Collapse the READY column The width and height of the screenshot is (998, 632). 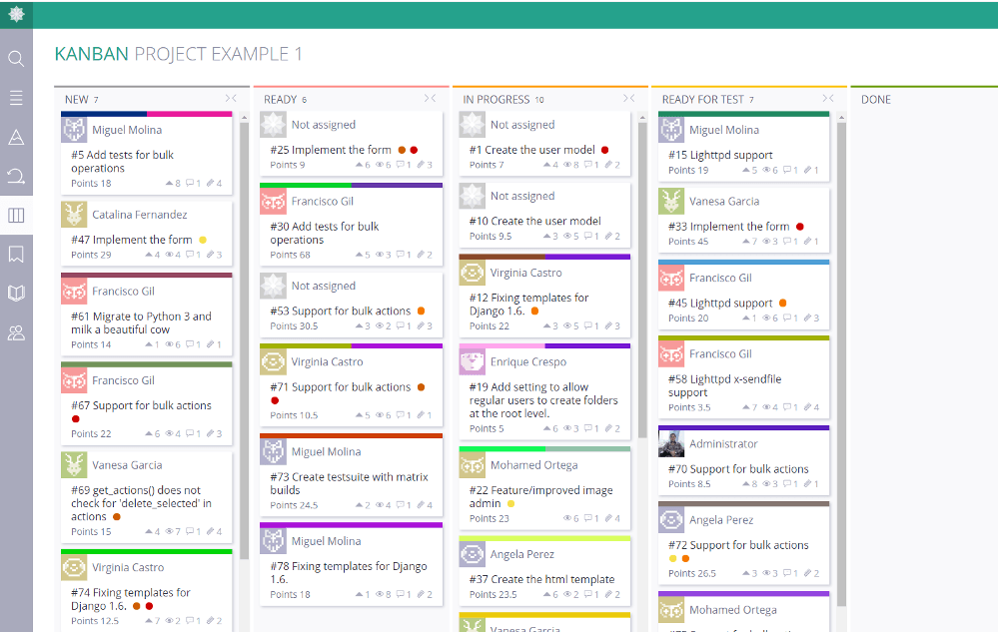[x=431, y=99]
